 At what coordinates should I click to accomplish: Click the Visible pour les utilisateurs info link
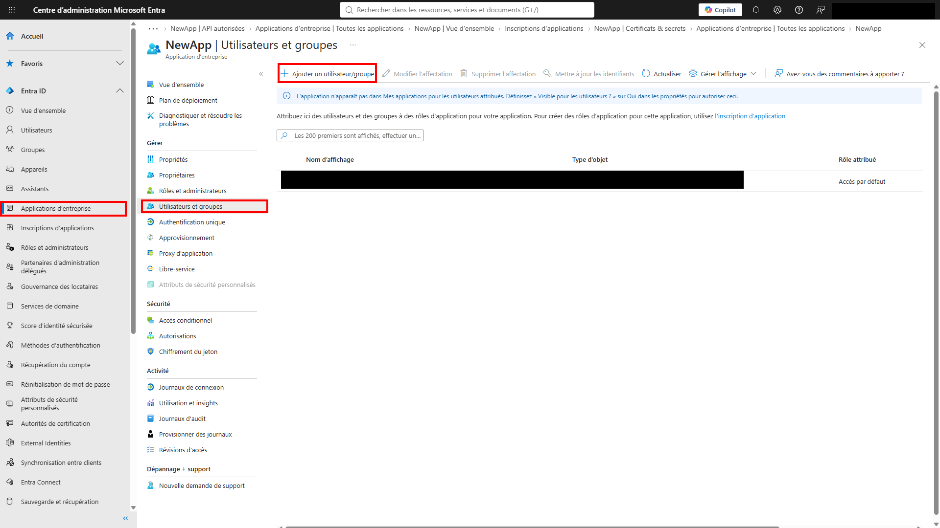[x=517, y=96]
